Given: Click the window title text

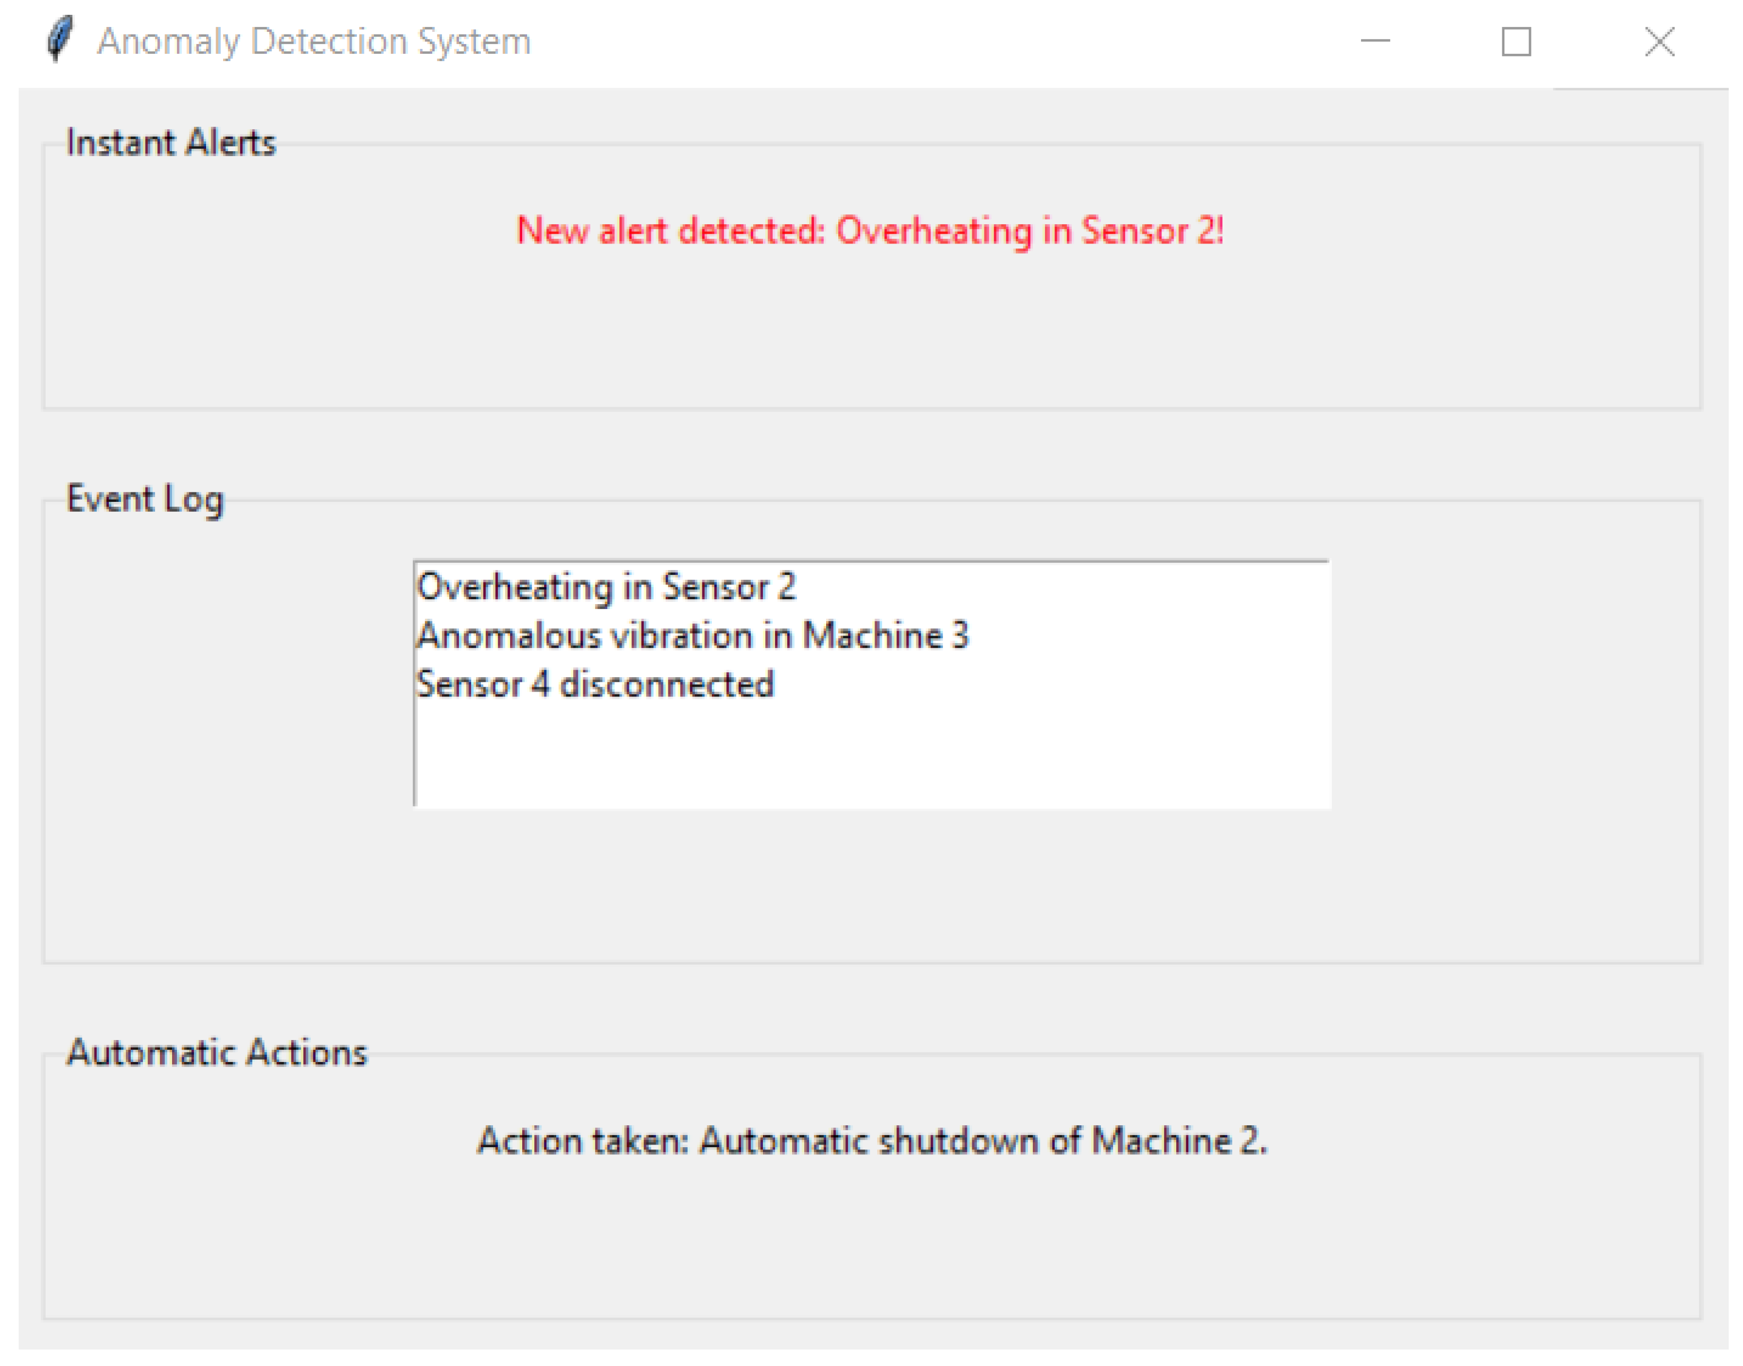Looking at the screenshot, I should tap(313, 41).
